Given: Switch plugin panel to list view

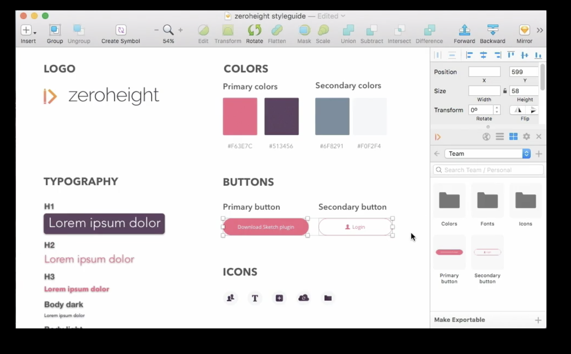Looking at the screenshot, I should point(500,136).
